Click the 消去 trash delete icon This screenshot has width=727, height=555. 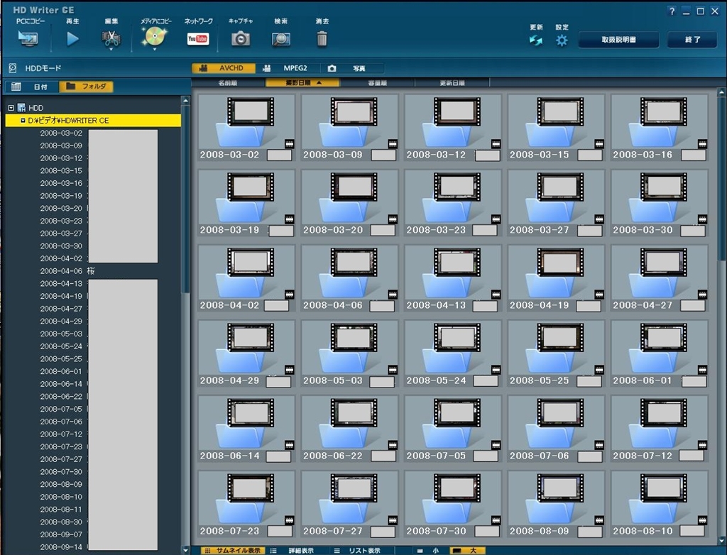[x=322, y=39]
